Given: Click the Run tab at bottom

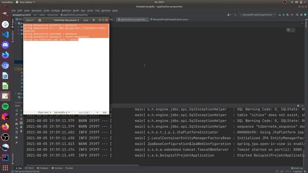Looking at the screenshot, I should 19,168.
